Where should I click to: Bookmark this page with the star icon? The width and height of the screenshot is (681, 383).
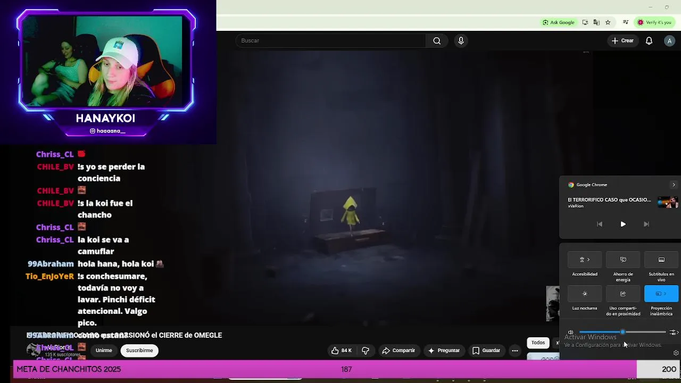[608, 22]
